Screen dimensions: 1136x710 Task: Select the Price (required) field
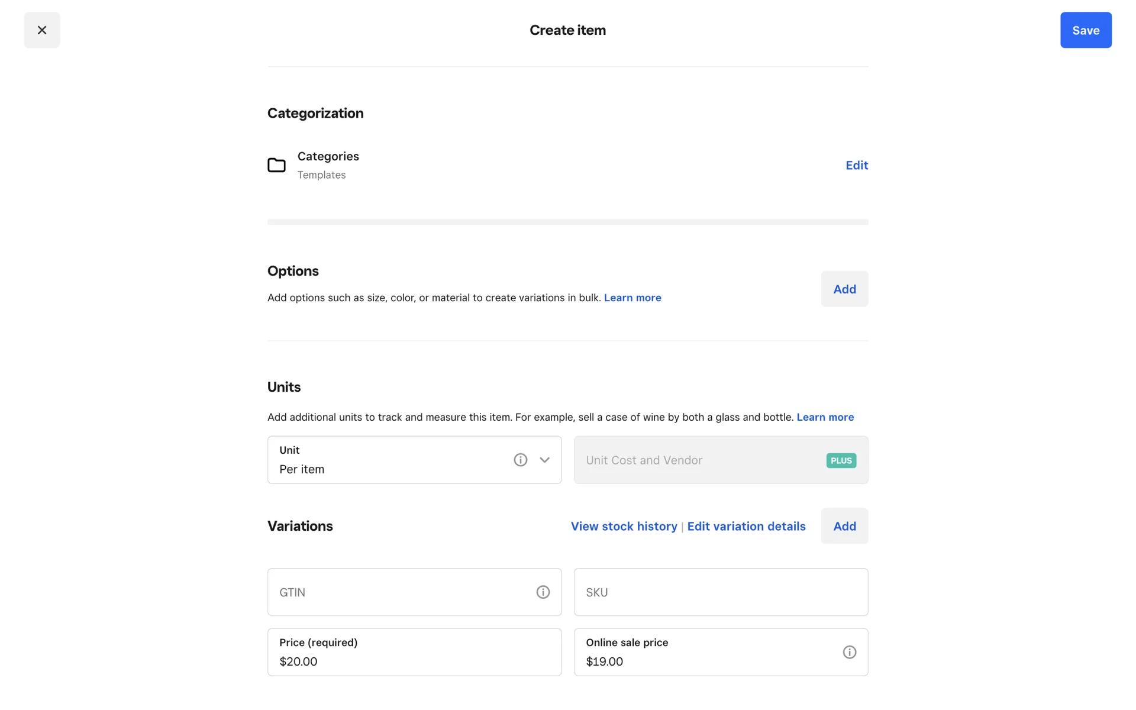click(414, 653)
